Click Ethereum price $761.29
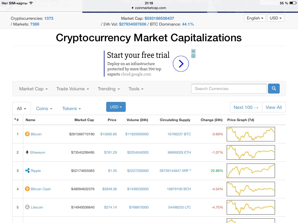 [110, 152]
